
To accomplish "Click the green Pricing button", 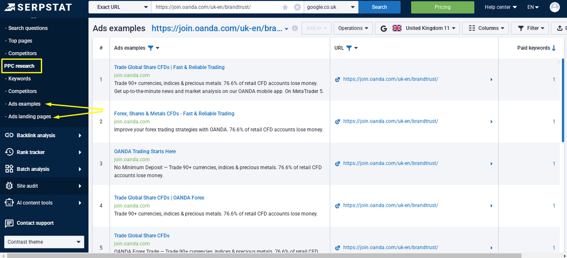I will coord(443,7).
